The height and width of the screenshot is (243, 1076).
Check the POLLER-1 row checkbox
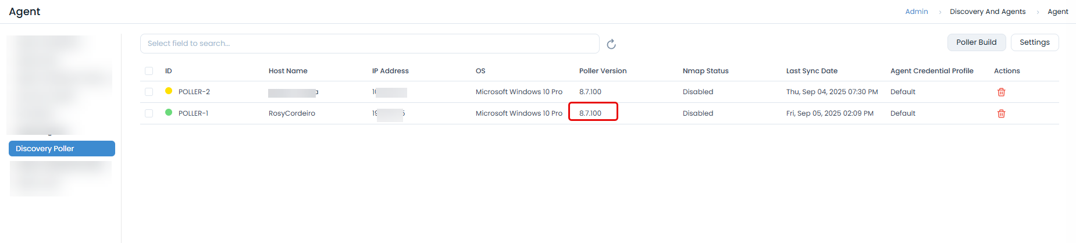(149, 113)
